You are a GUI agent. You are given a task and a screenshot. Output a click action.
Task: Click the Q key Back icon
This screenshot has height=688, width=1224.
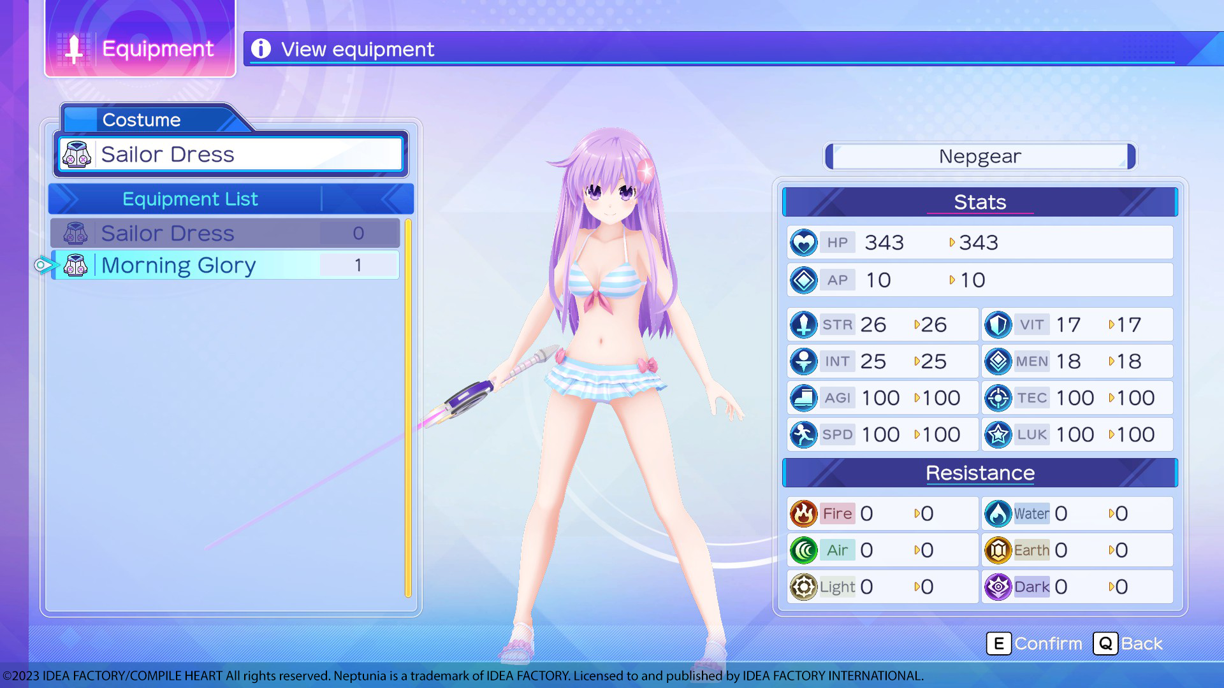tap(1105, 644)
